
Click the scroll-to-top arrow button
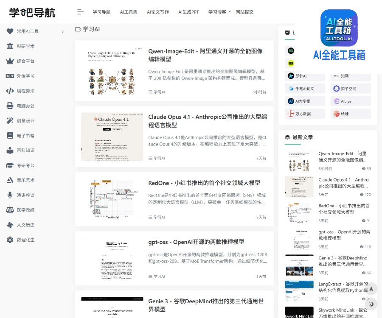(371, 289)
